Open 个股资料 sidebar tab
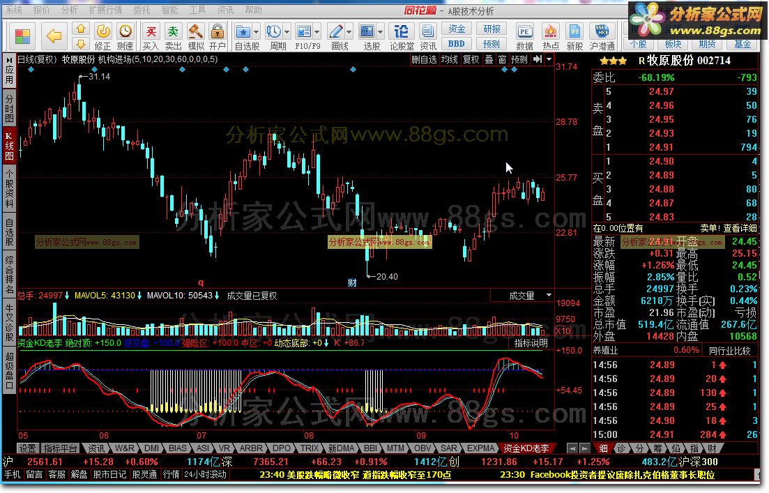The image size is (769, 493). tap(9, 189)
